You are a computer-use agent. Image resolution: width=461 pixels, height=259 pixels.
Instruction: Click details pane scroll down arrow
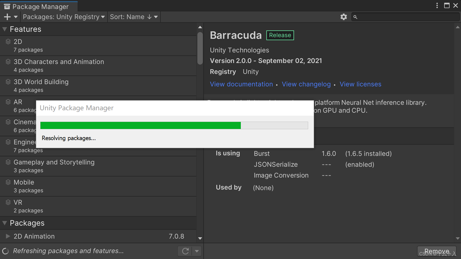(x=458, y=238)
